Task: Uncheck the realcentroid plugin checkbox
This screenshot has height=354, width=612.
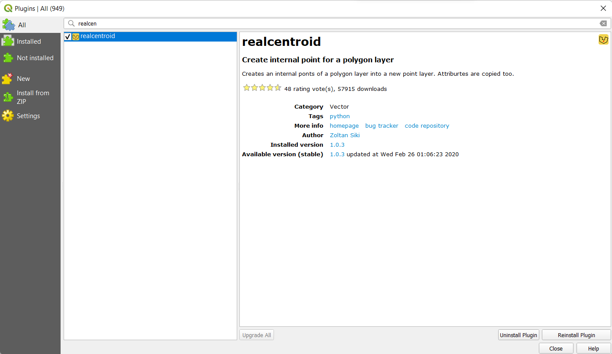Action: point(68,37)
